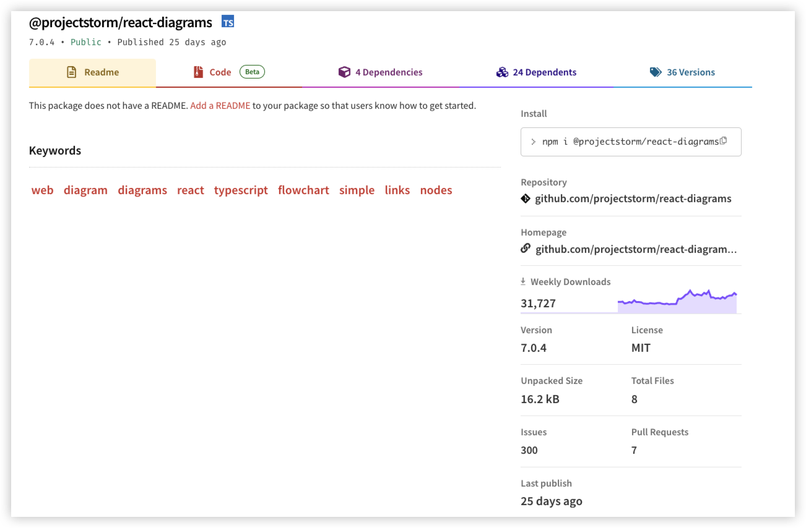Open the diagram keyword link
The image size is (806, 528).
[x=85, y=190]
